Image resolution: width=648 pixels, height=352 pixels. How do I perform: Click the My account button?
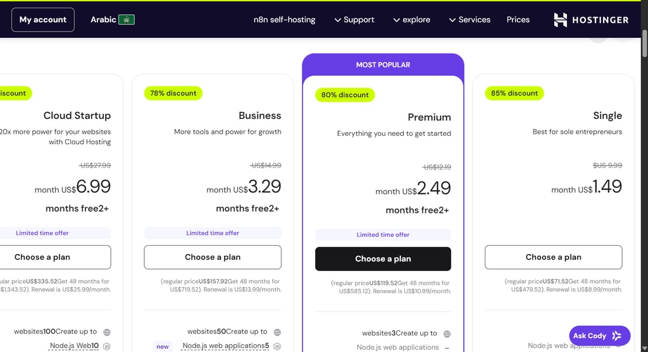pos(43,20)
